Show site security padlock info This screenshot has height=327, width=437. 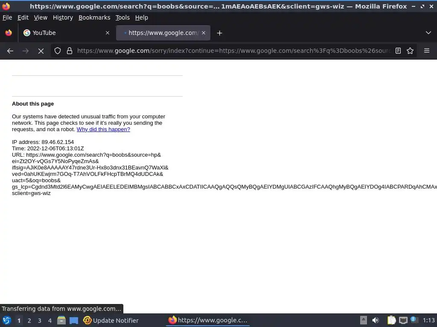coord(70,51)
